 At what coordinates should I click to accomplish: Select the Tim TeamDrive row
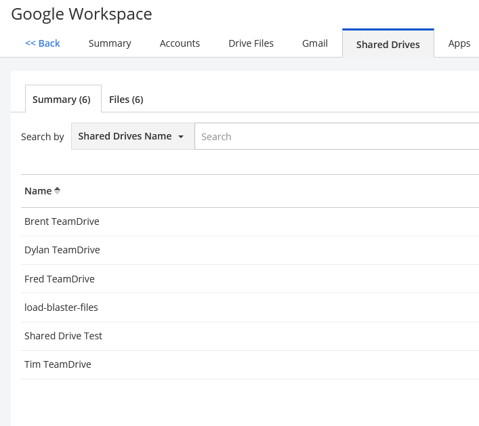(250, 364)
